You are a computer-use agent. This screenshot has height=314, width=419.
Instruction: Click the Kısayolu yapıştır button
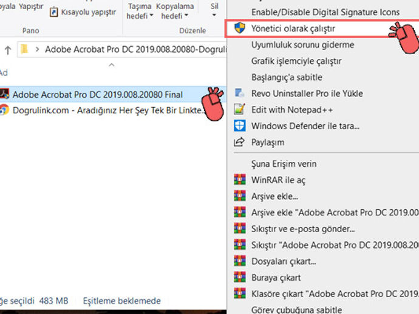point(83,12)
